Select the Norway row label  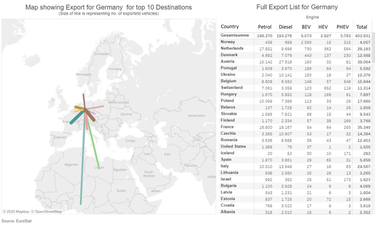pos(228,42)
